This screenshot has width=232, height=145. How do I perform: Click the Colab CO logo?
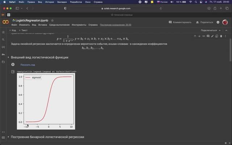point(6,22)
